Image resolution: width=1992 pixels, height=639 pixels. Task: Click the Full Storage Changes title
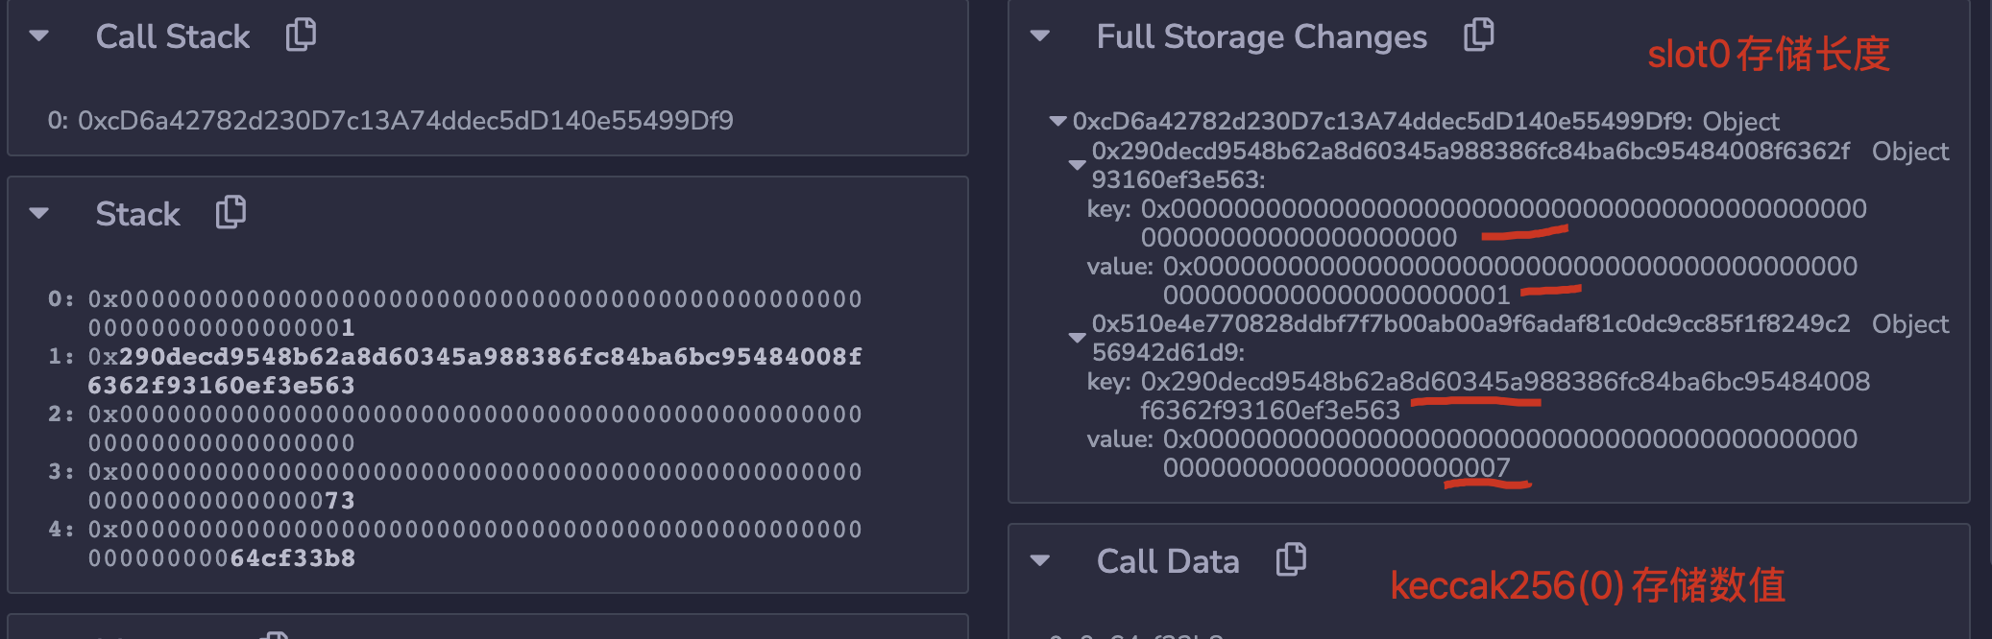(1261, 36)
